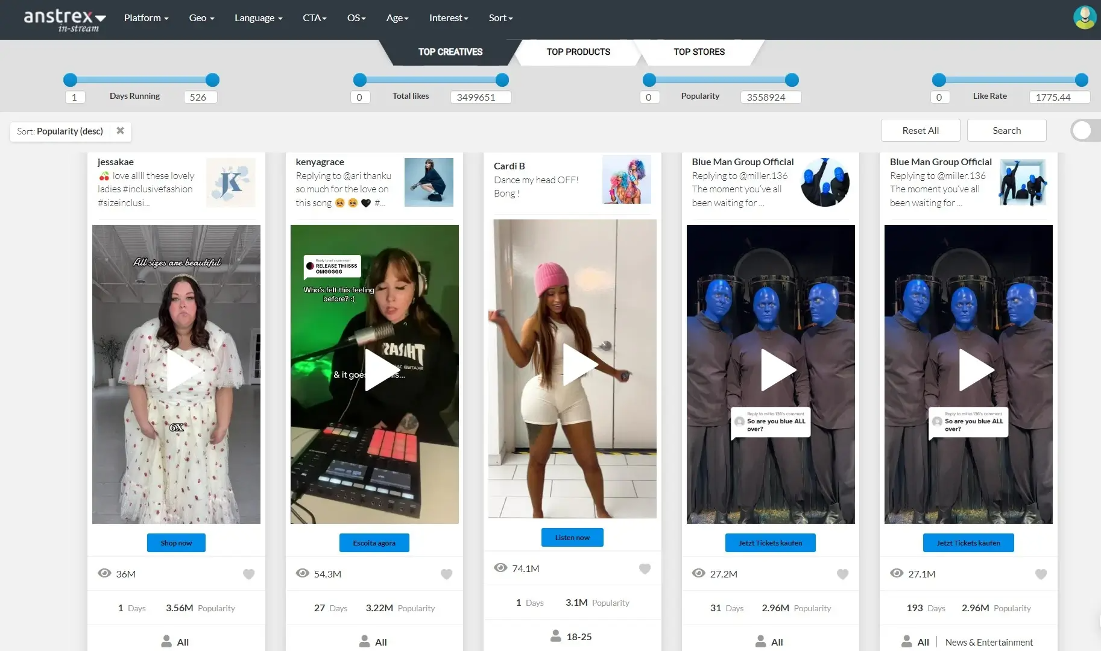Click the views eye icon on jessakae card

point(104,573)
